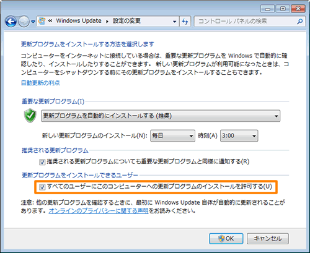Click the Windows Update address bar icon
Screen dimensions: 310x253
coord(42,21)
